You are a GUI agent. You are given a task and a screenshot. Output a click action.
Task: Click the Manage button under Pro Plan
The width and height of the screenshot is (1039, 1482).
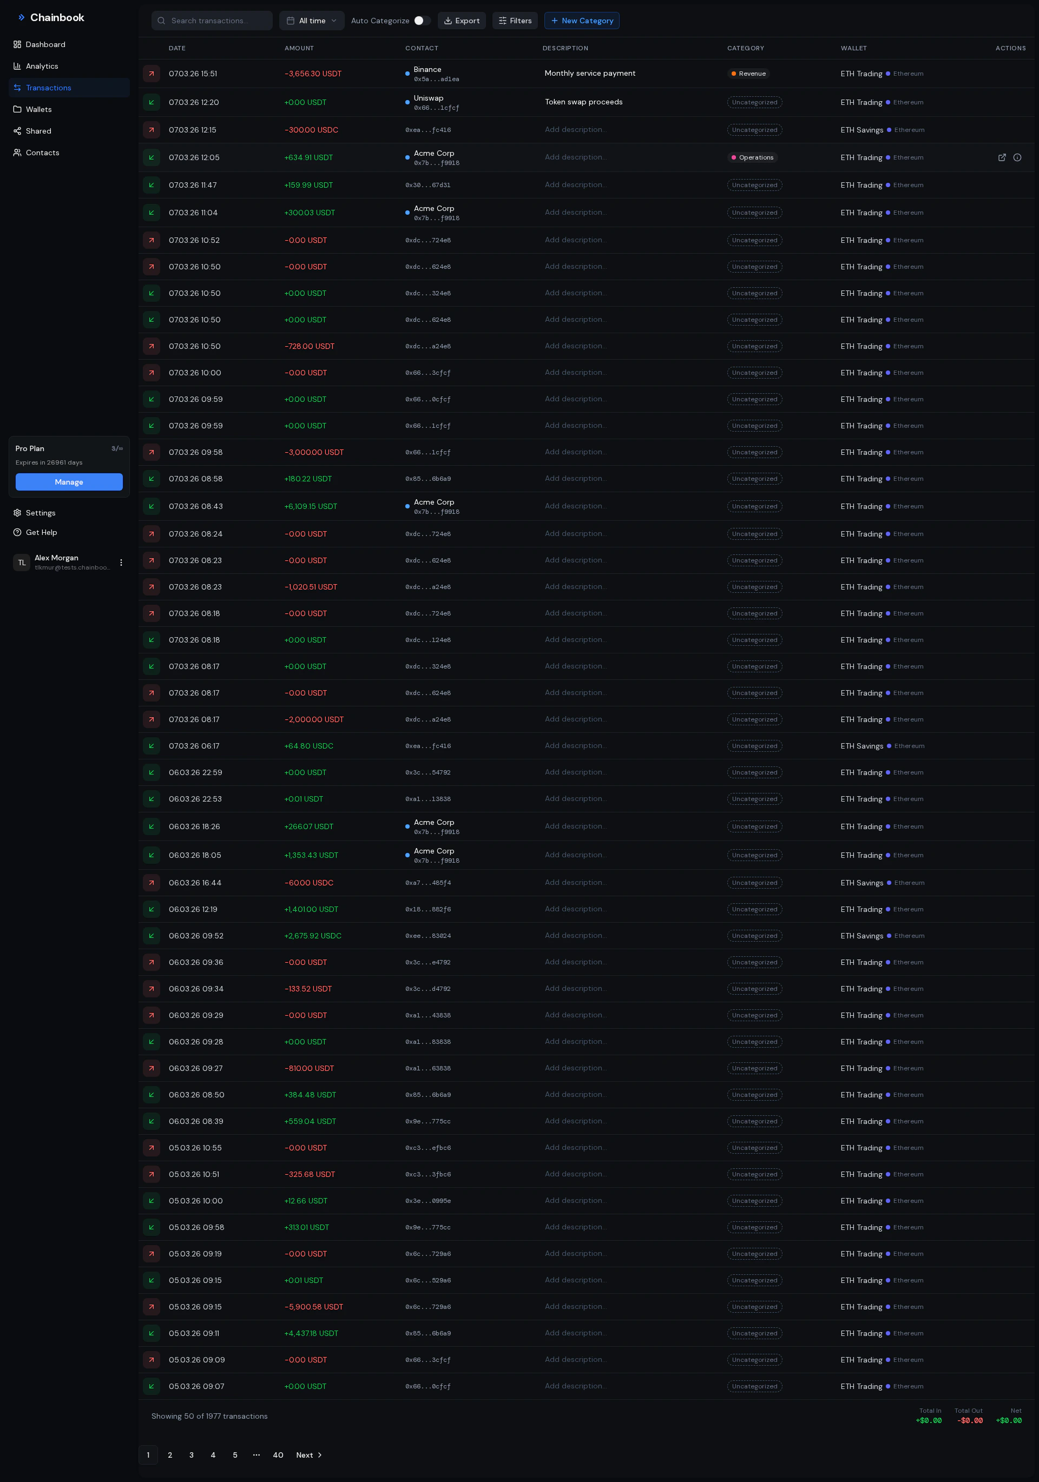click(68, 482)
